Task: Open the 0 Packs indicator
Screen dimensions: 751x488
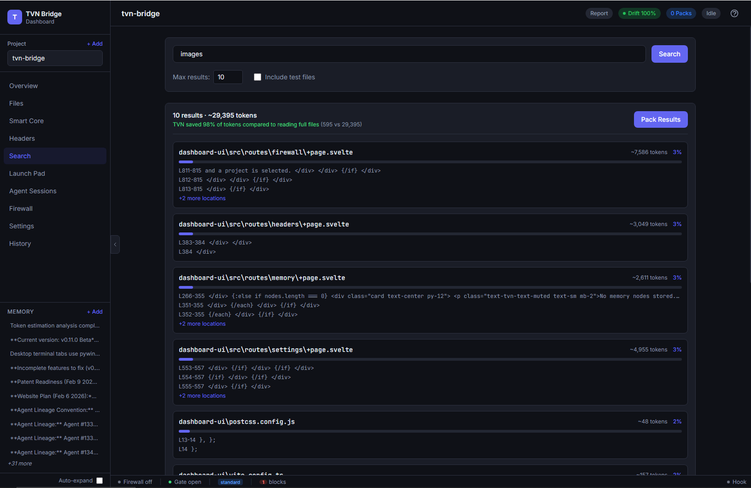Action: (x=681, y=13)
